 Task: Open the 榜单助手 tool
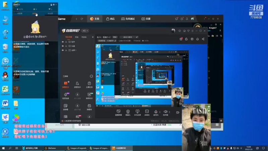89,96
